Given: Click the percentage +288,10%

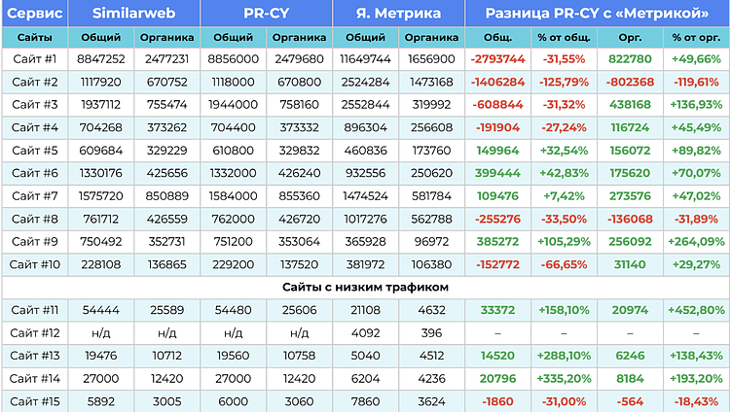Looking at the screenshot, I should coord(565,356).
